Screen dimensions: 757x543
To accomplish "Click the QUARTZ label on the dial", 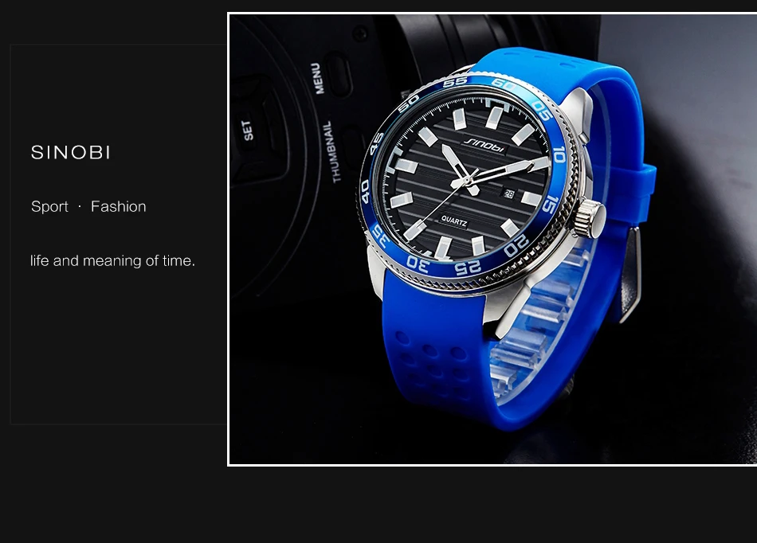I will (454, 221).
